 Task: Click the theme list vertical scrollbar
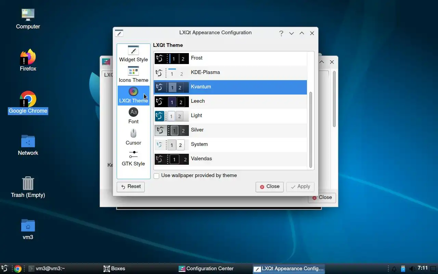311,129
